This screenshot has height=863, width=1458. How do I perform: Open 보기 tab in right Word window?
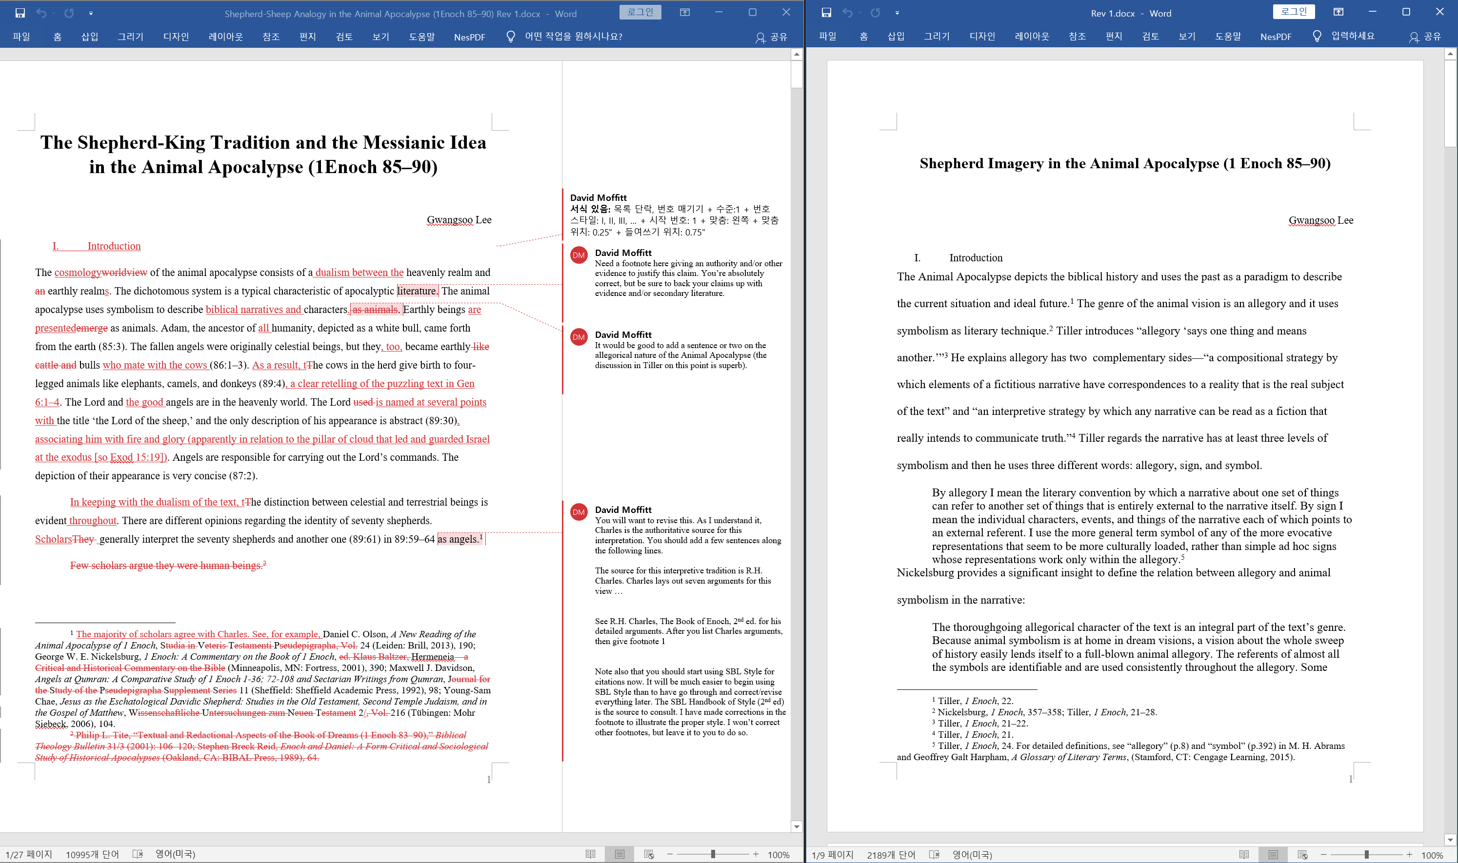tap(1187, 36)
